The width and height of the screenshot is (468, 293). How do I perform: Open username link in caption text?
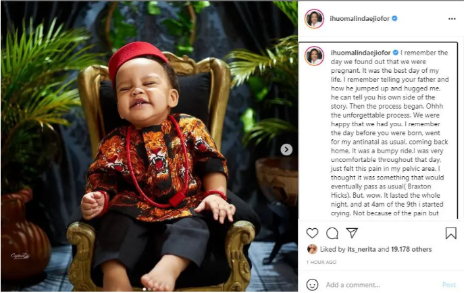(x=360, y=53)
